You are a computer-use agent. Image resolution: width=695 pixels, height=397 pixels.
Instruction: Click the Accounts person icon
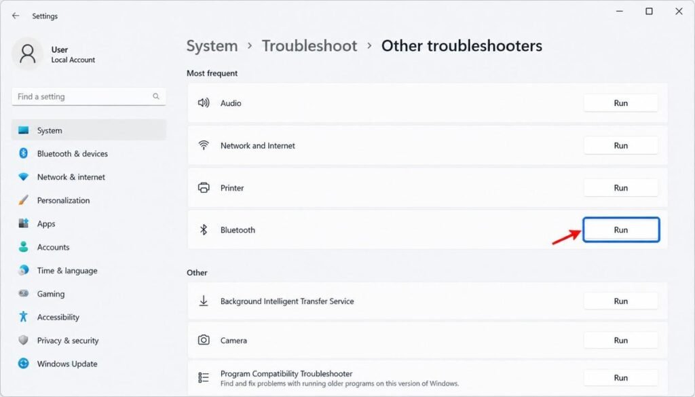(x=24, y=247)
